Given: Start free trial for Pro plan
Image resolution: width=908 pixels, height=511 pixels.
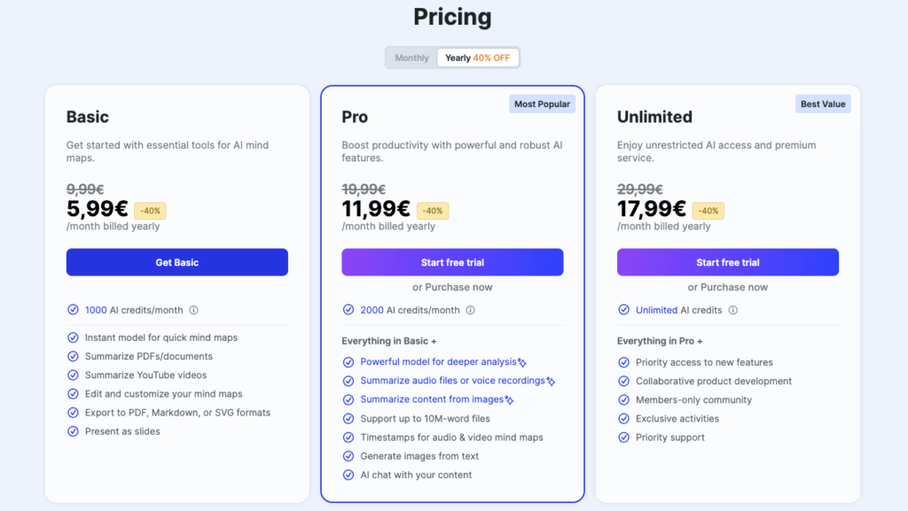Looking at the screenshot, I should [x=452, y=262].
